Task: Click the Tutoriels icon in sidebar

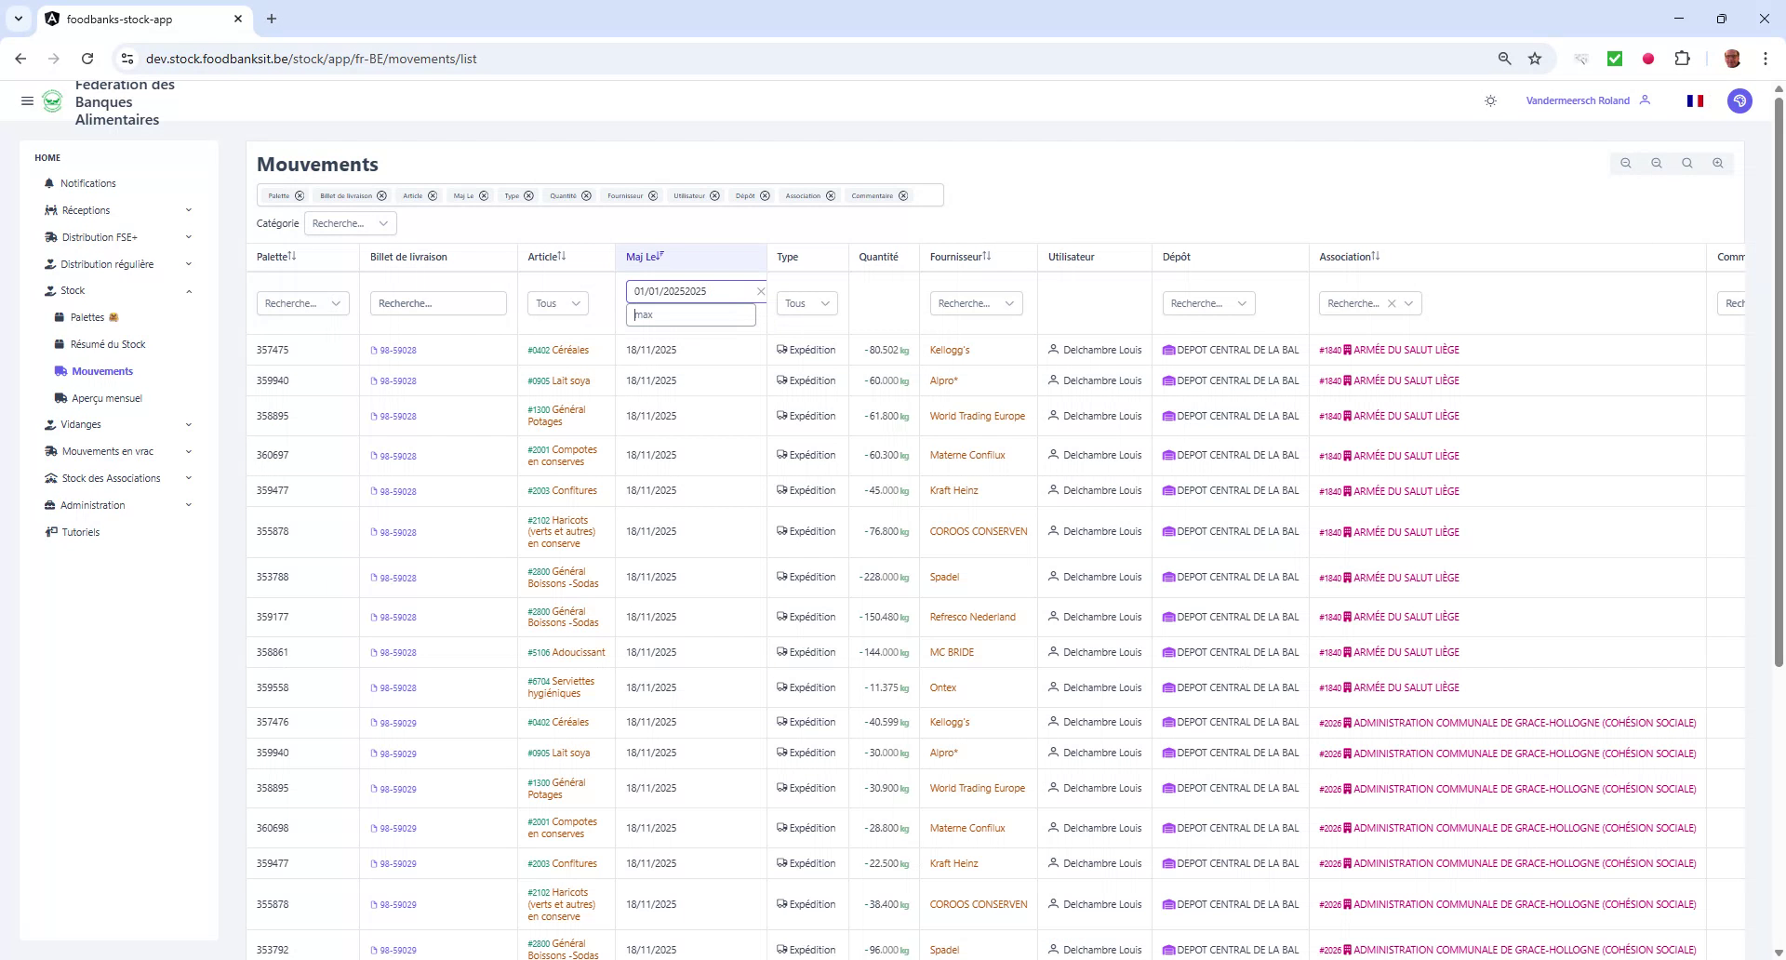Action: tap(52, 532)
